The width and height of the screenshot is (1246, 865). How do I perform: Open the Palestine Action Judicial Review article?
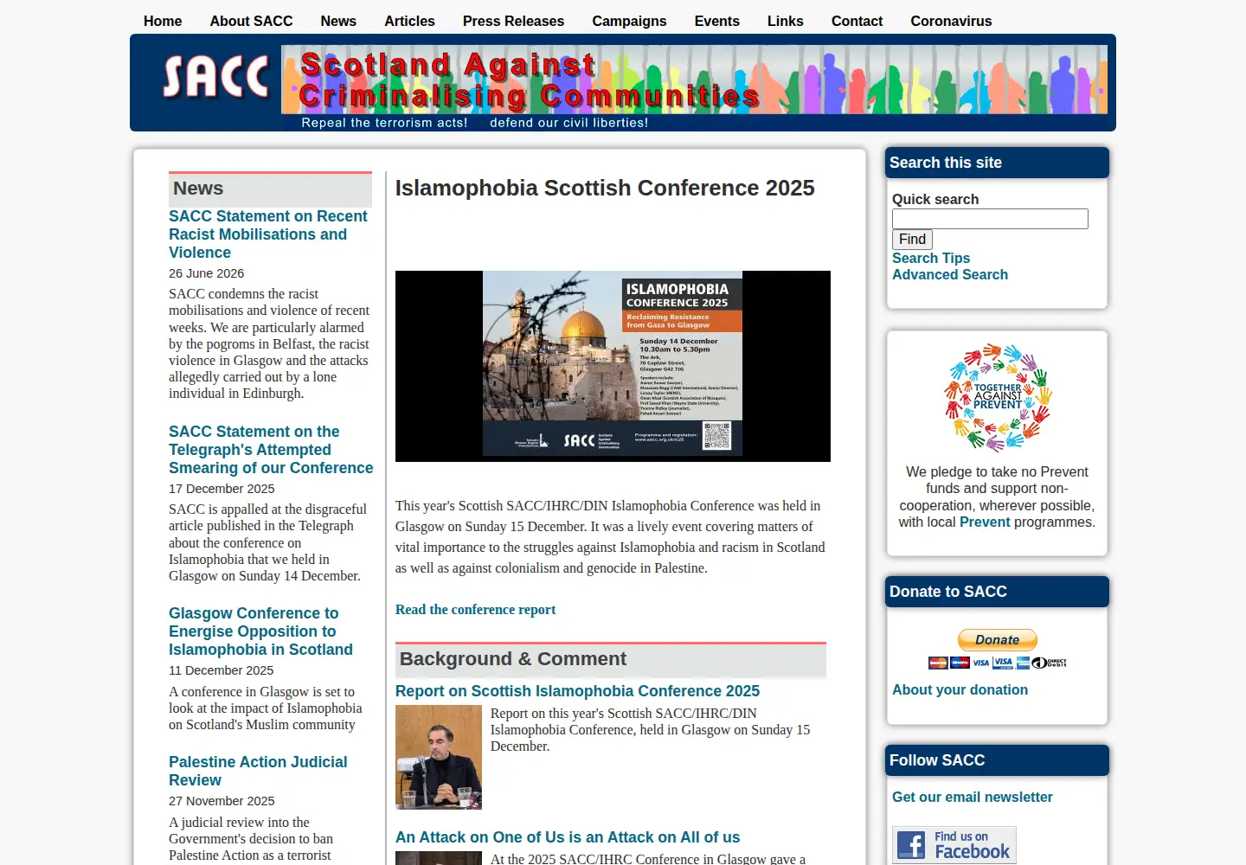click(x=258, y=771)
